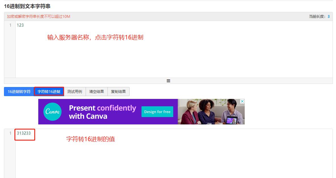
Task: Load a sample with 测试用例
Action: pos(75,92)
